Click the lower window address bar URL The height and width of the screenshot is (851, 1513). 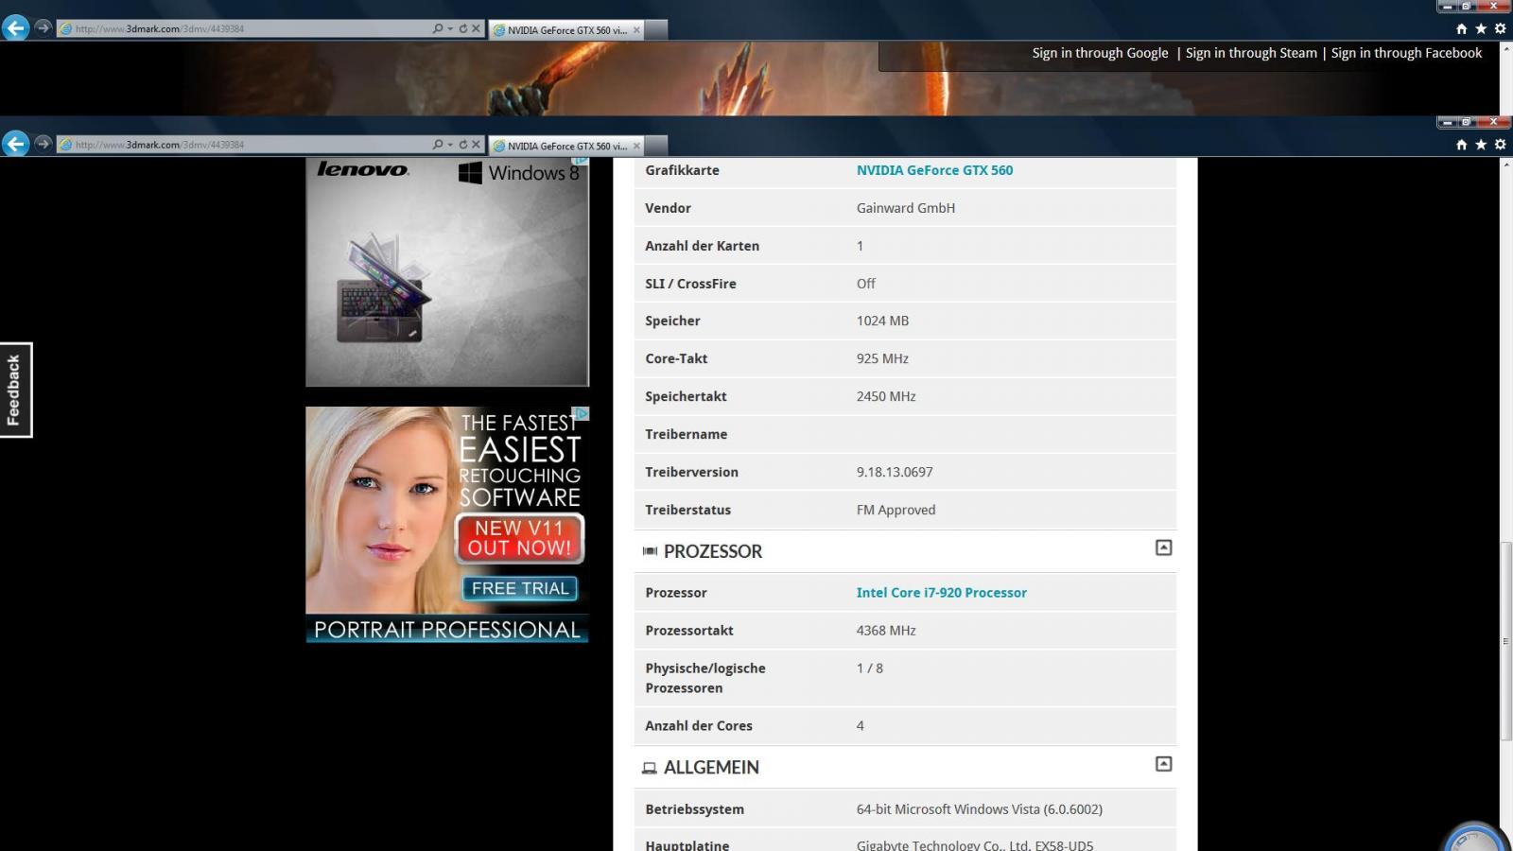click(159, 145)
